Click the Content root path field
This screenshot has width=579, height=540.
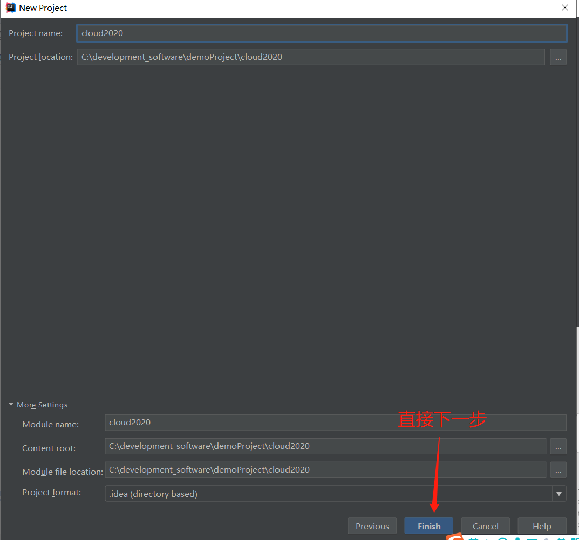click(325, 446)
